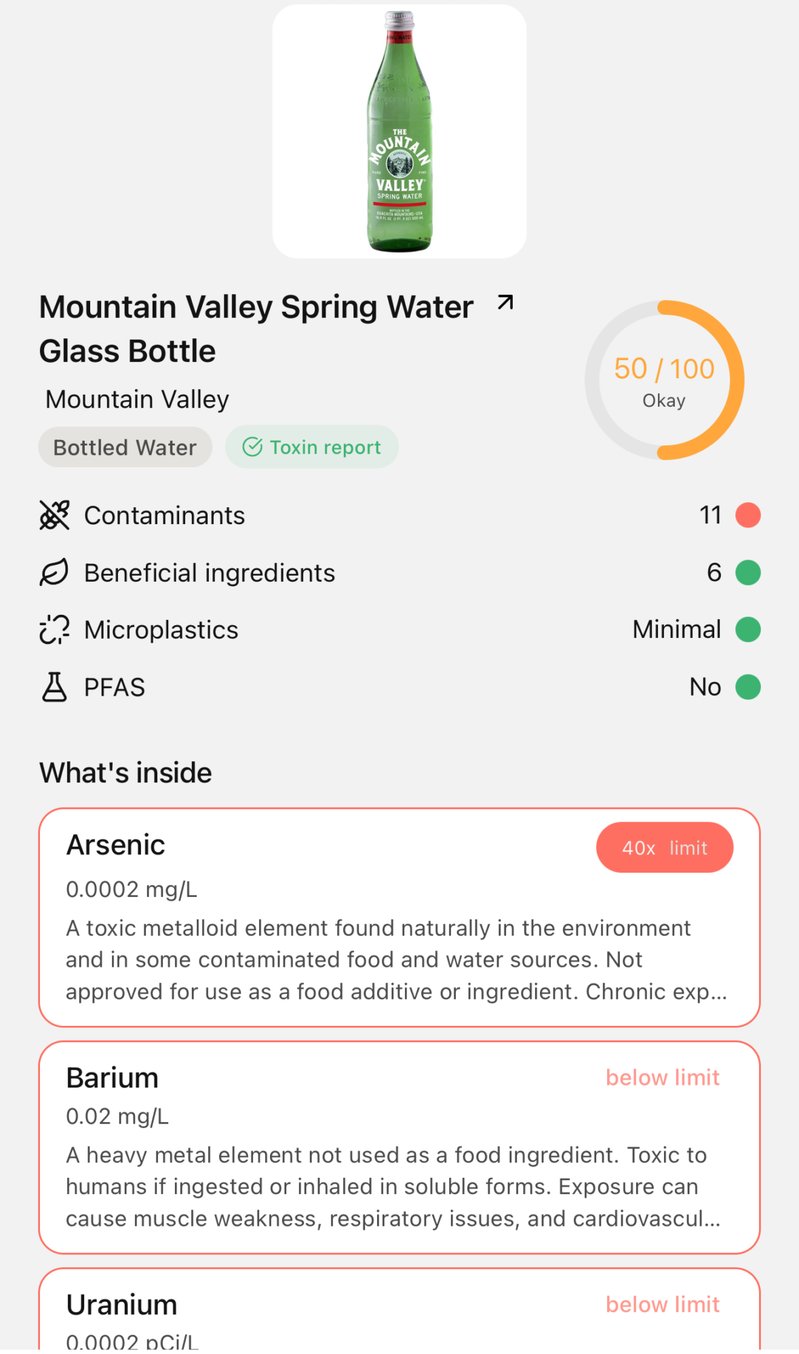Open the Beneficial ingredients row
Image resolution: width=799 pixels, height=1354 pixels.
pyautogui.click(x=399, y=573)
